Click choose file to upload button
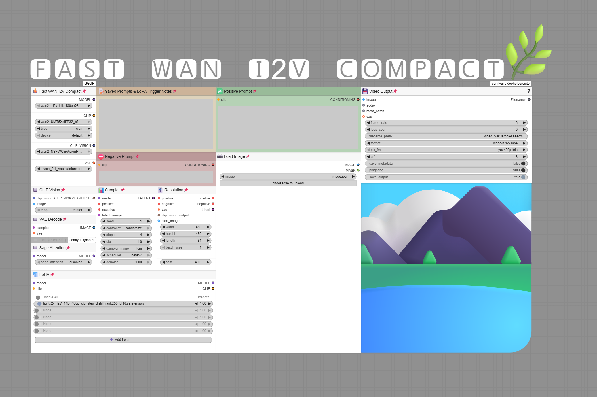This screenshot has height=397, width=597. [288, 183]
